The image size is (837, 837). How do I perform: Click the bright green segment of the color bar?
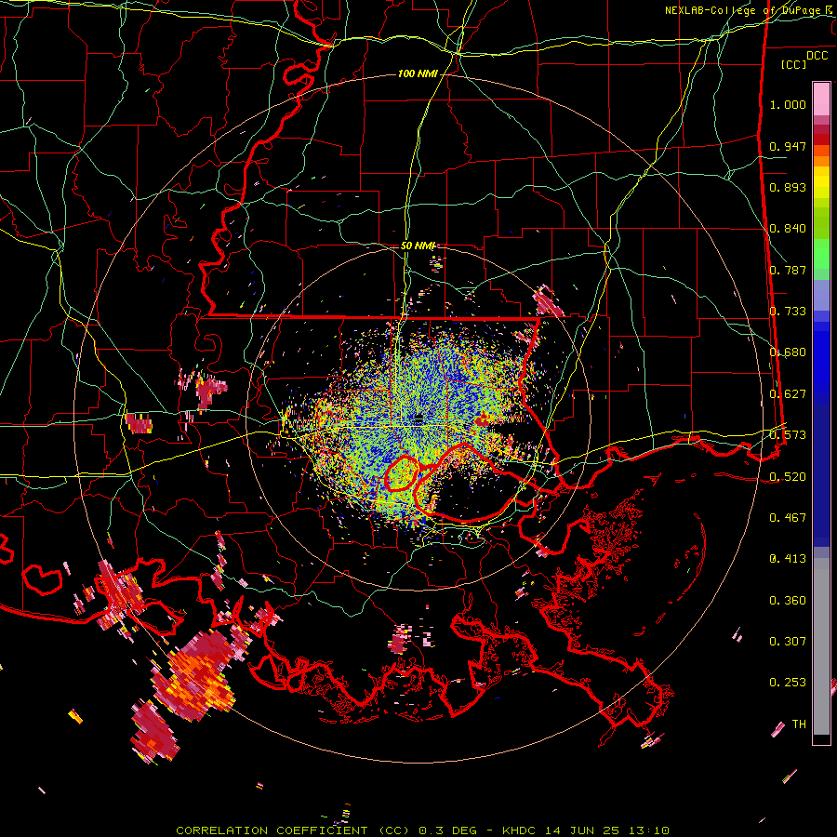[821, 254]
